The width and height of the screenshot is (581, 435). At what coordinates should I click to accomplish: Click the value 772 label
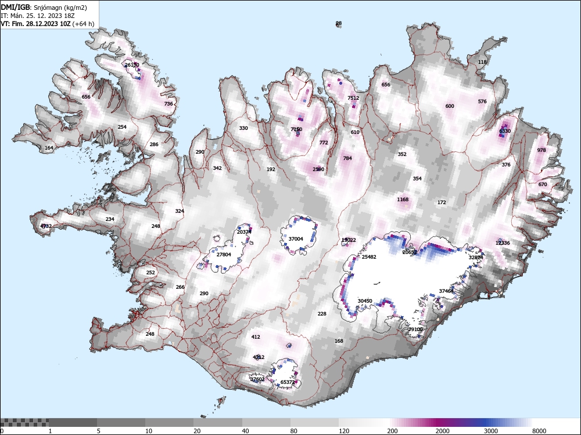click(x=324, y=143)
